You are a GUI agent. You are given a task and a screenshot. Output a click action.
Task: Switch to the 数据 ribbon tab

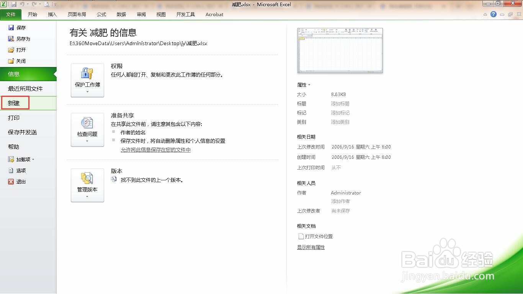pos(121,15)
